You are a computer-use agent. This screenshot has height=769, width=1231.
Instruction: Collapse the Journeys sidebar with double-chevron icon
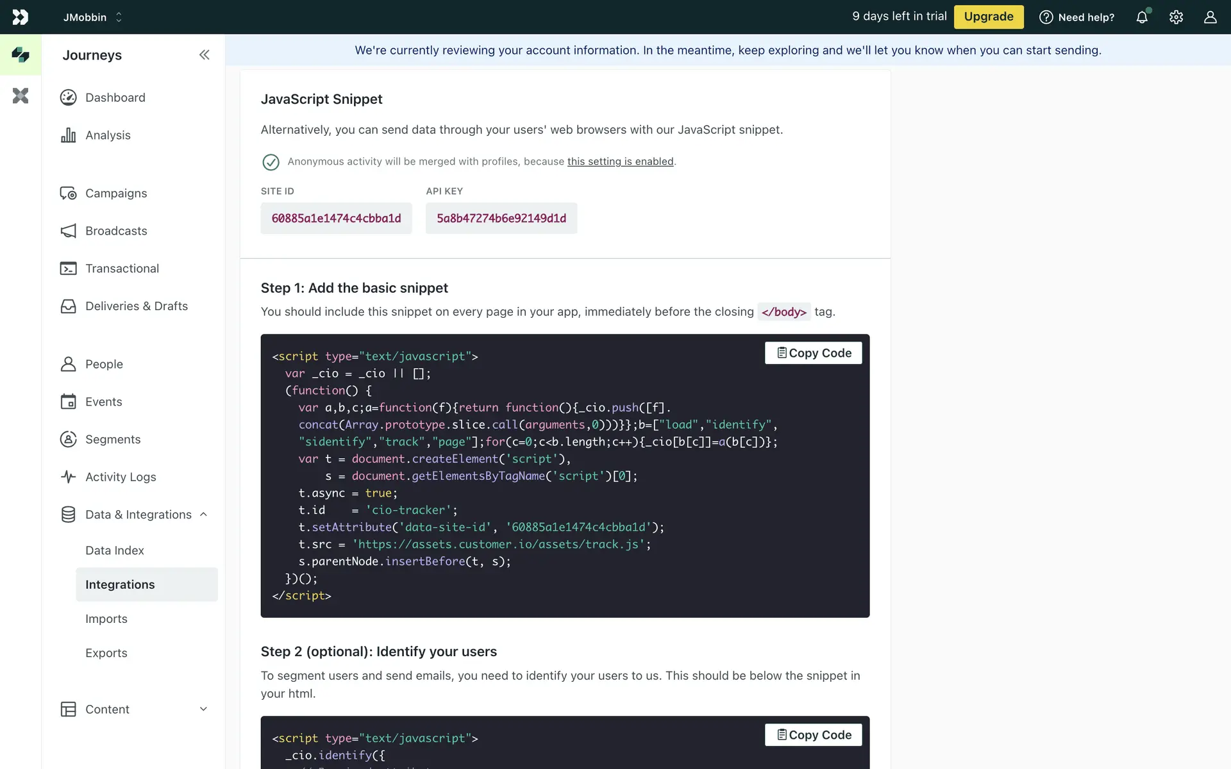pyautogui.click(x=204, y=55)
